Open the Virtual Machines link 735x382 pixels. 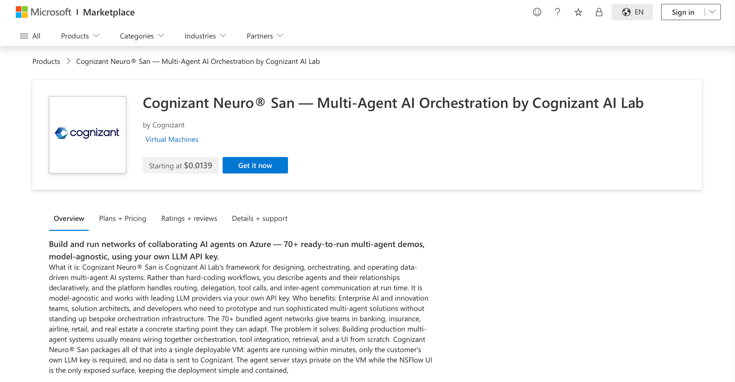(x=172, y=139)
